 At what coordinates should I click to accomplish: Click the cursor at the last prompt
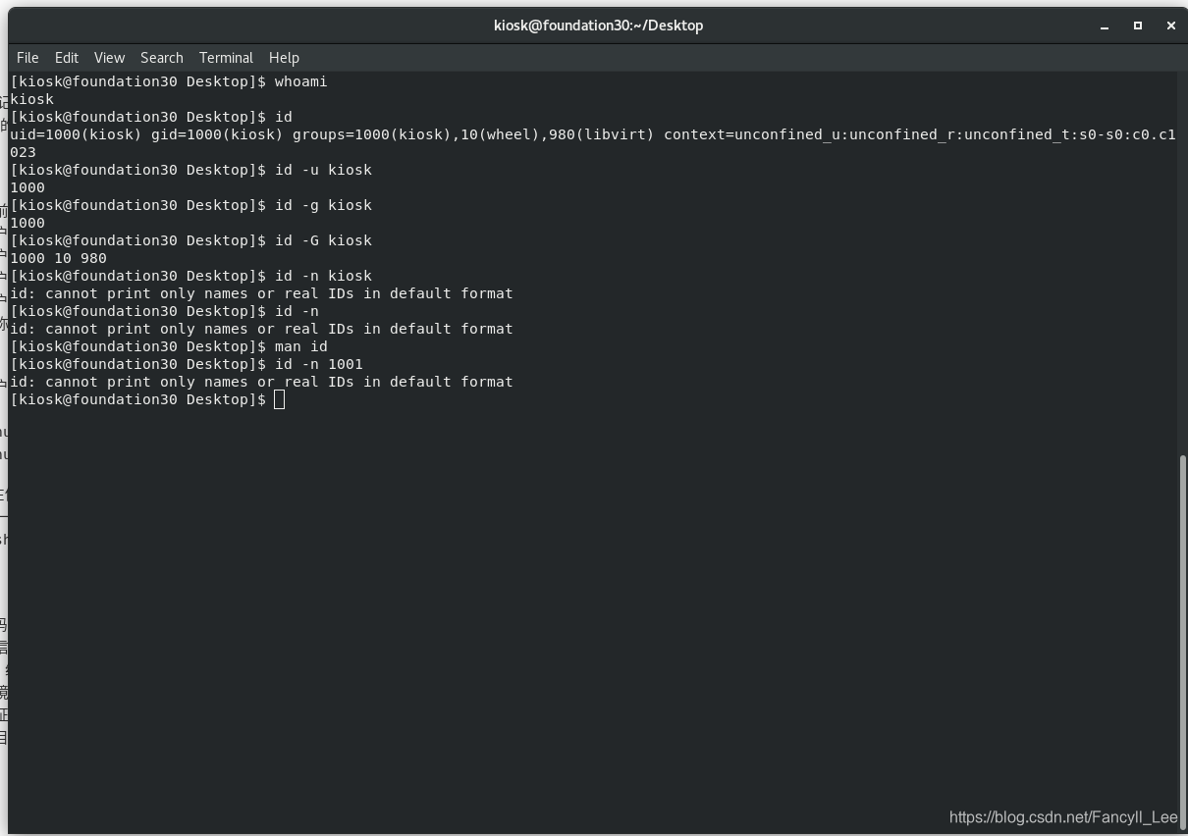click(x=280, y=399)
